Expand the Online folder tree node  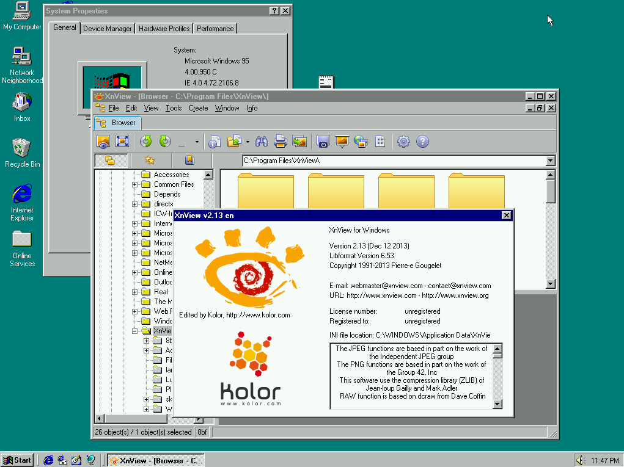point(135,272)
